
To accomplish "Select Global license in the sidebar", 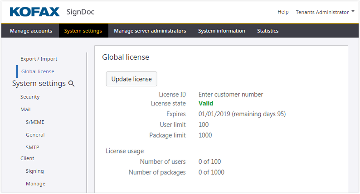I will (38, 71).
